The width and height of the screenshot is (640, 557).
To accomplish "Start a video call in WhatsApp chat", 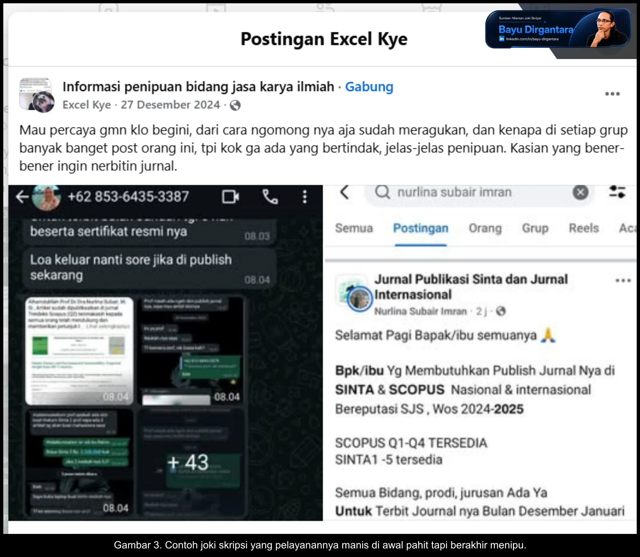I will 230,197.
